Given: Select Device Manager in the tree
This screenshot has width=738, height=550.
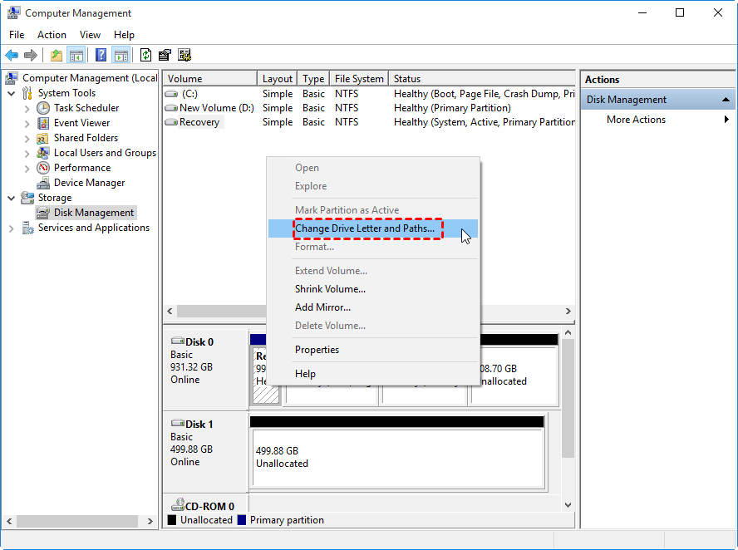Looking at the screenshot, I should click(x=90, y=183).
